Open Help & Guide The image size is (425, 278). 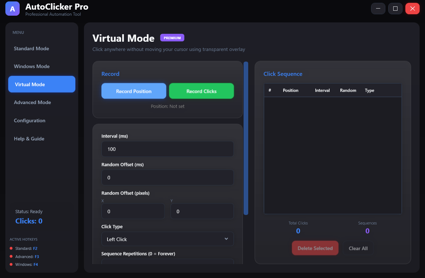[29, 139]
